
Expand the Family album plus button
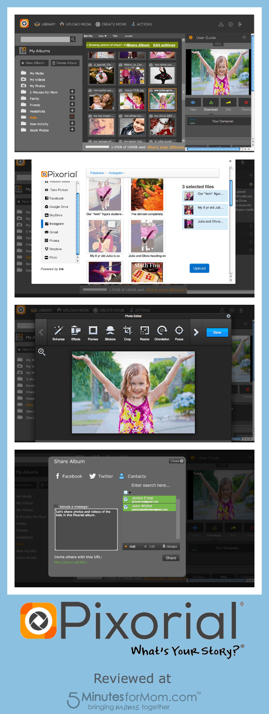click(x=72, y=98)
